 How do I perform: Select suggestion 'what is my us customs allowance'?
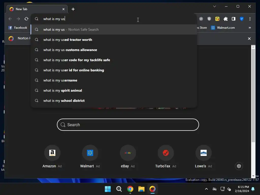[x=114, y=50]
